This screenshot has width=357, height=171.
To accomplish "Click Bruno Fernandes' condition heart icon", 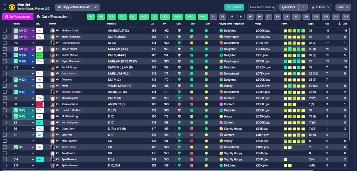I will point(179,37).
